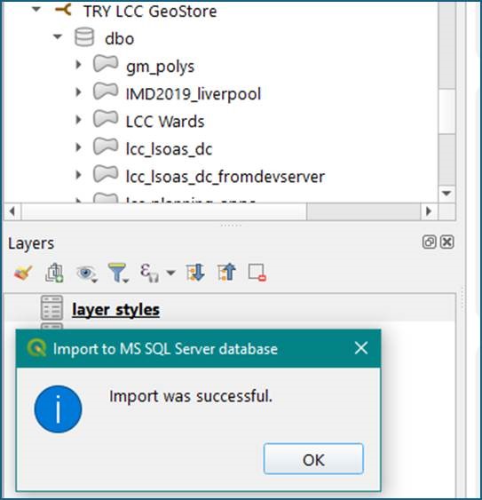Screen dimensions: 482x500
Task: Select lcc_lsoas_dc_fromdevserver in browser tree
Action: click(x=225, y=177)
